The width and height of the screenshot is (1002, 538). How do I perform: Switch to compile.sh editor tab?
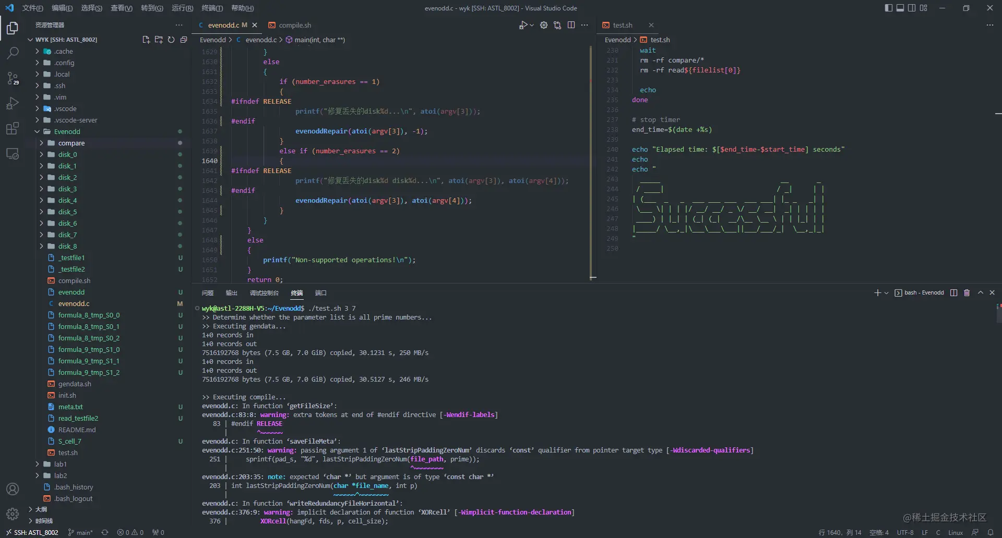[x=290, y=25]
